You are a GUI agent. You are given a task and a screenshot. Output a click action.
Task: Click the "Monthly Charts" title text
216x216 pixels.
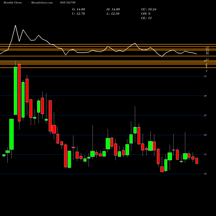(x=13, y=3)
